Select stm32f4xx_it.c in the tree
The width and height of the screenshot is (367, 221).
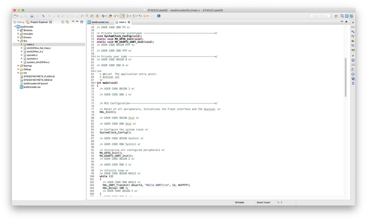pos(35,52)
